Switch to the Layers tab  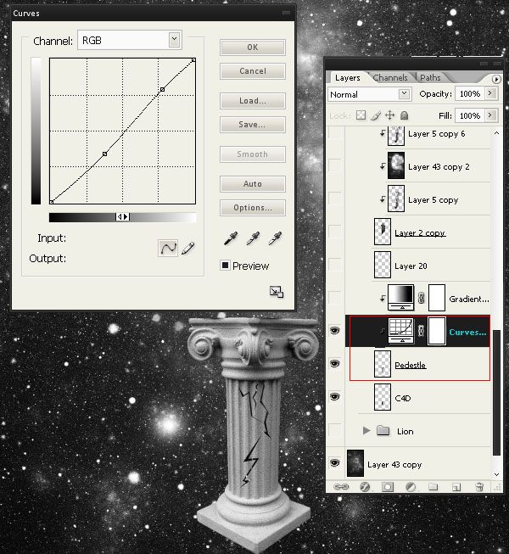point(348,78)
